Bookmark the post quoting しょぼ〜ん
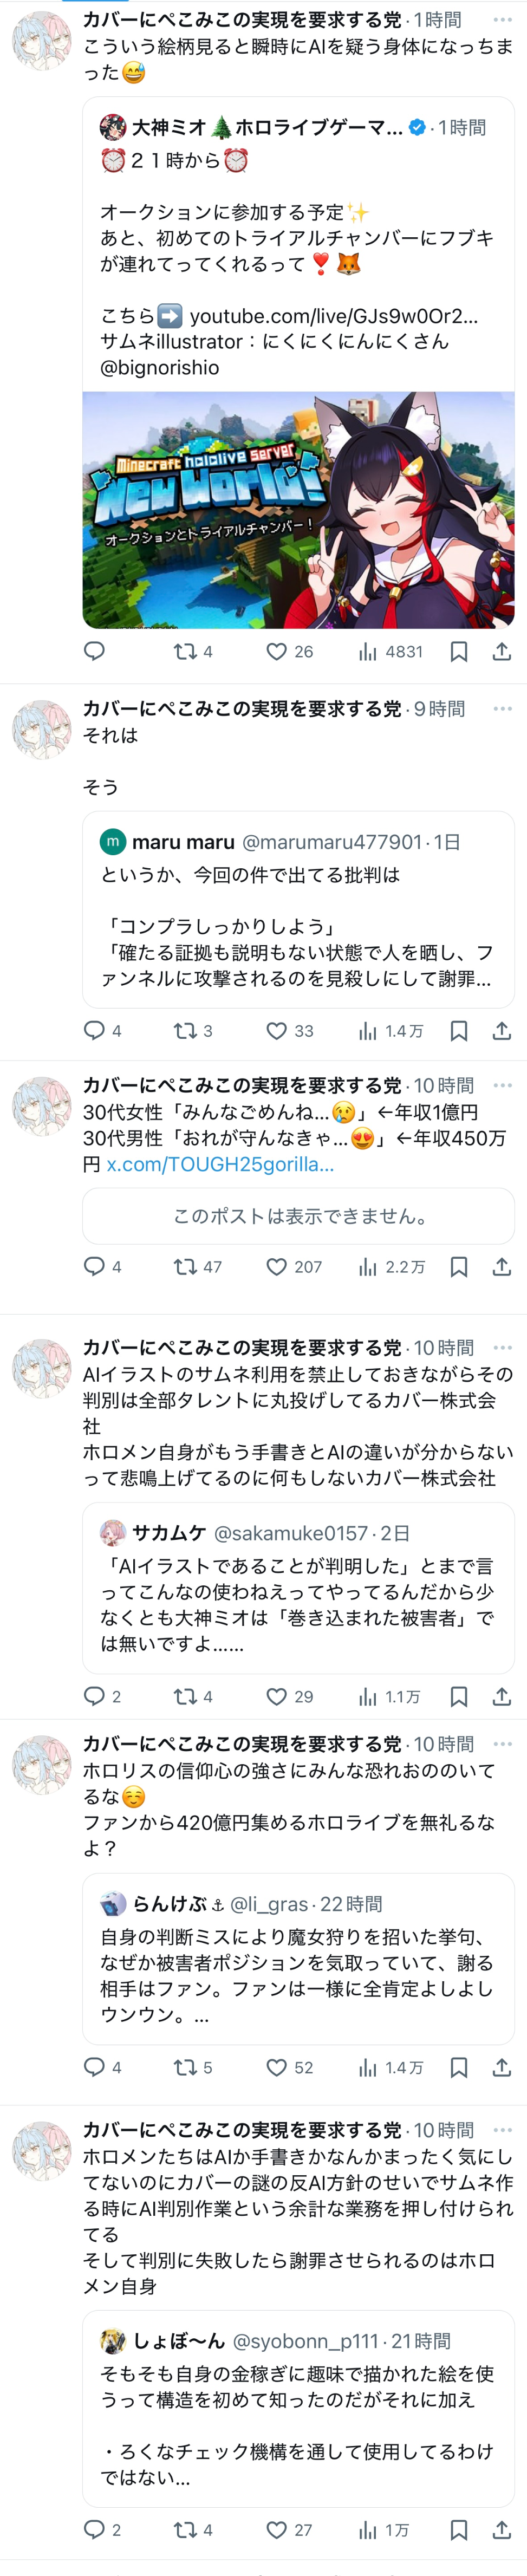Viewport: 527px width, 2576px height. pos(459,2529)
